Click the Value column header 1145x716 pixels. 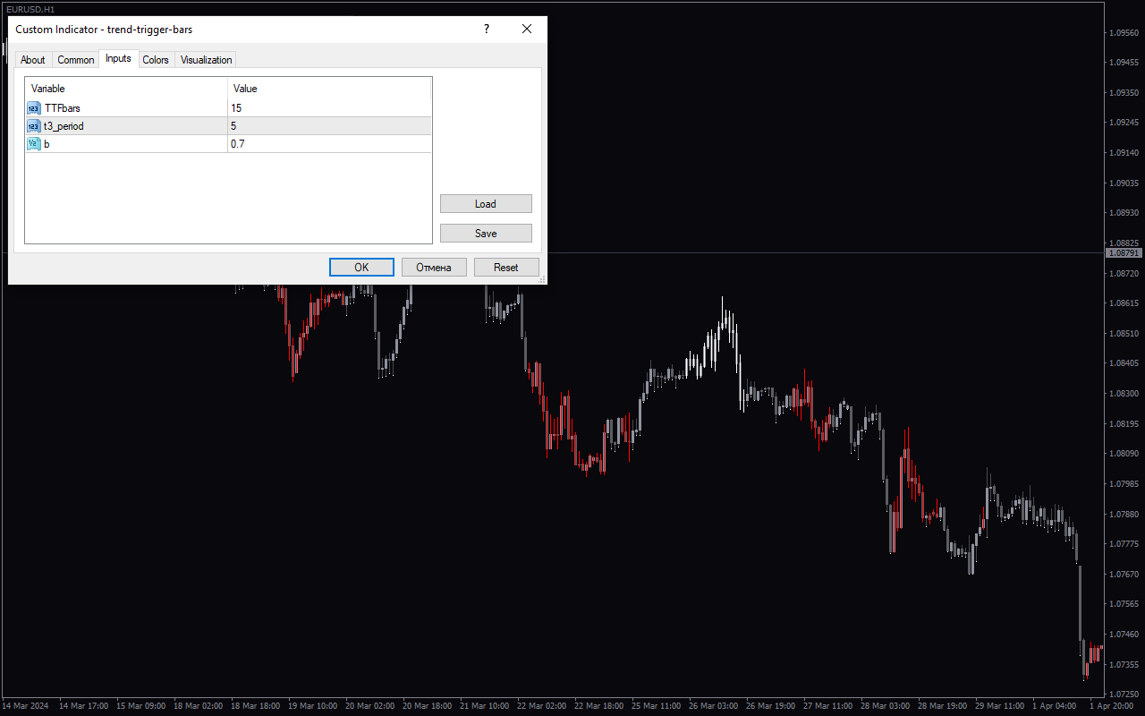[x=329, y=89]
